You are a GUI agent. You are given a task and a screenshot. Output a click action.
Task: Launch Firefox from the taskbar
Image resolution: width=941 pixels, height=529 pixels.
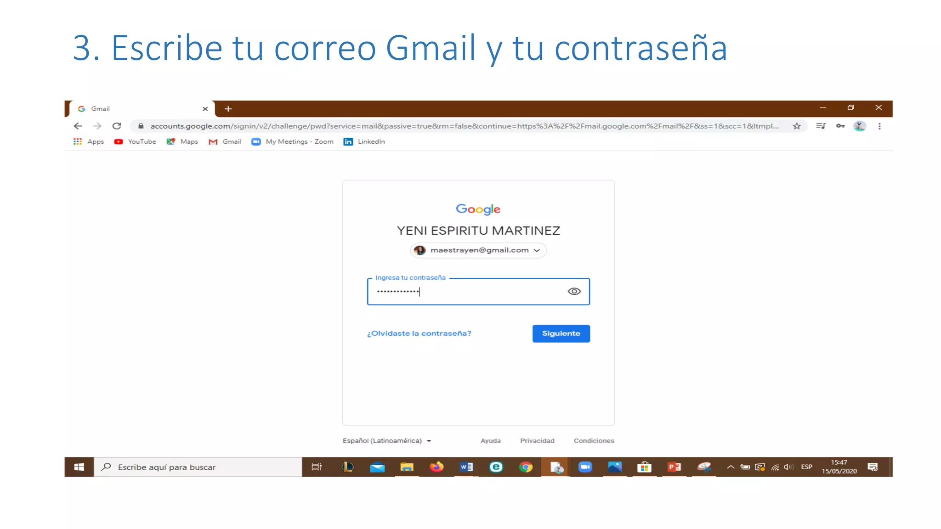[436, 467]
